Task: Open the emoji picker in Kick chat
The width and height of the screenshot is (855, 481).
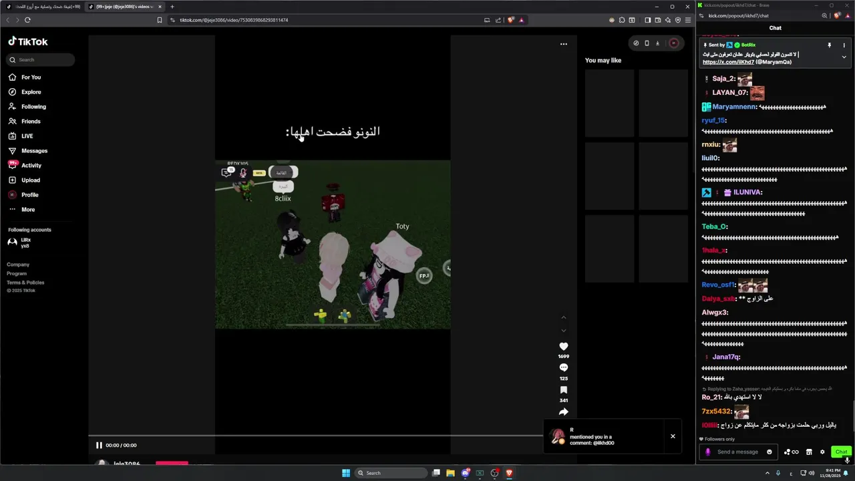Action: (769, 452)
